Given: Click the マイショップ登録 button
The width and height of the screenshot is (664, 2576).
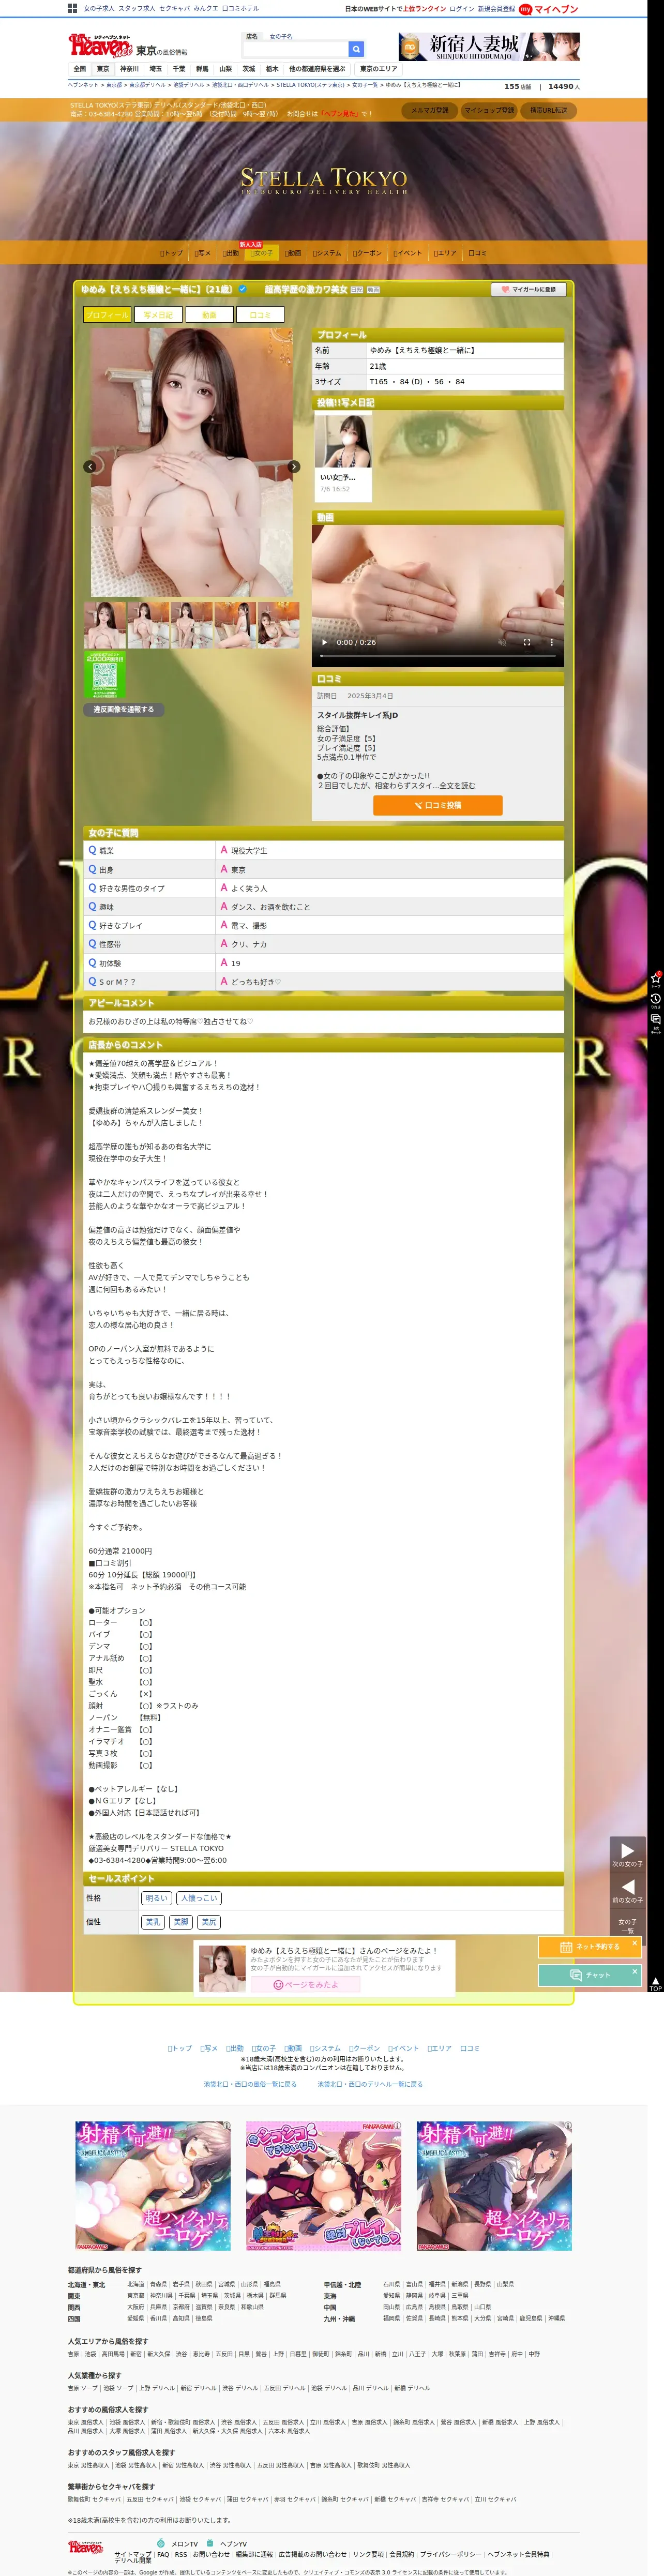Looking at the screenshot, I should (489, 110).
